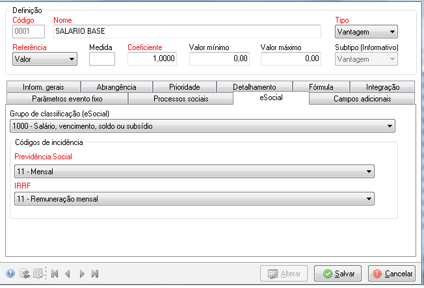This screenshot has width=424, height=288.
Task: Click the Cancelar button
Action: coord(391,274)
